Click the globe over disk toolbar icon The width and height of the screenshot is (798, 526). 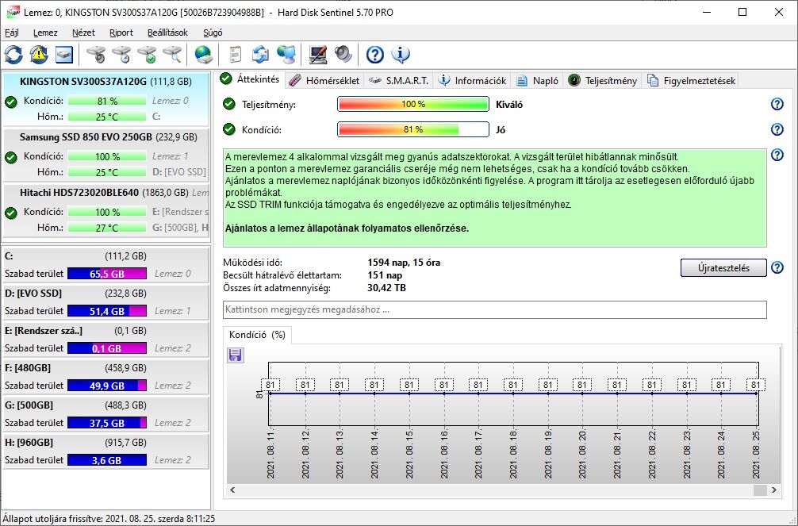(204, 55)
